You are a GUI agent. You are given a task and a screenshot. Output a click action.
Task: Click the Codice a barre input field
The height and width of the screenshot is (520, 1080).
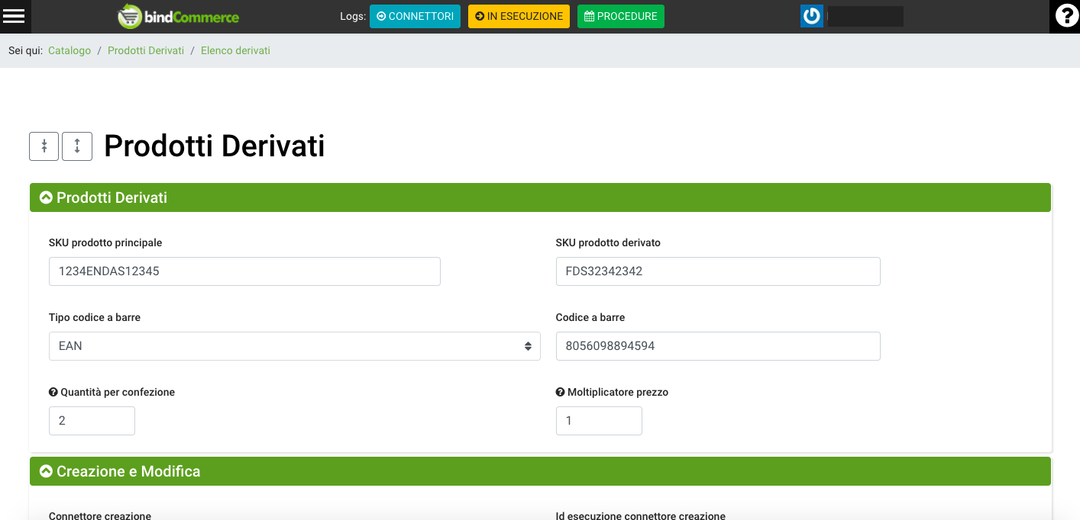click(x=717, y=346)
